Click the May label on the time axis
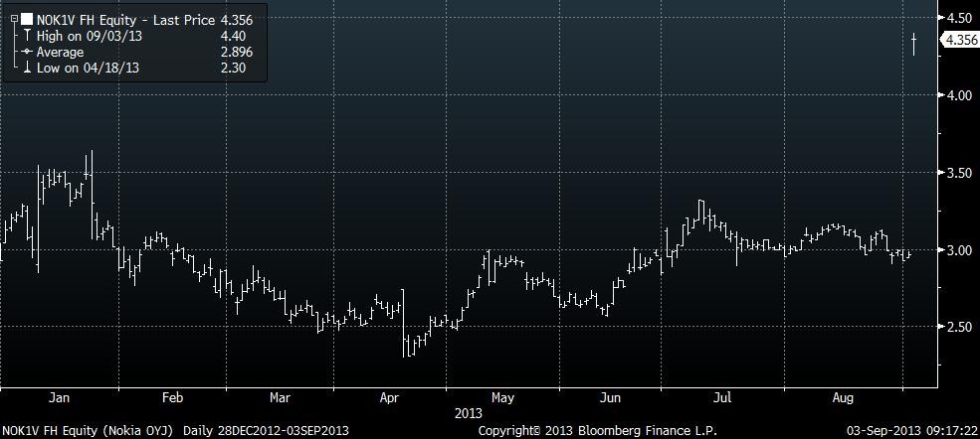The width and height of the screenshot is (980, 439). [x=503, y=398]
